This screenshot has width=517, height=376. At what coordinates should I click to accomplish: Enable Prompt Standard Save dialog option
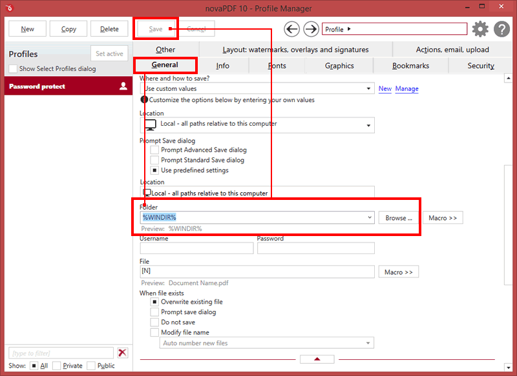tap(154, 160)
